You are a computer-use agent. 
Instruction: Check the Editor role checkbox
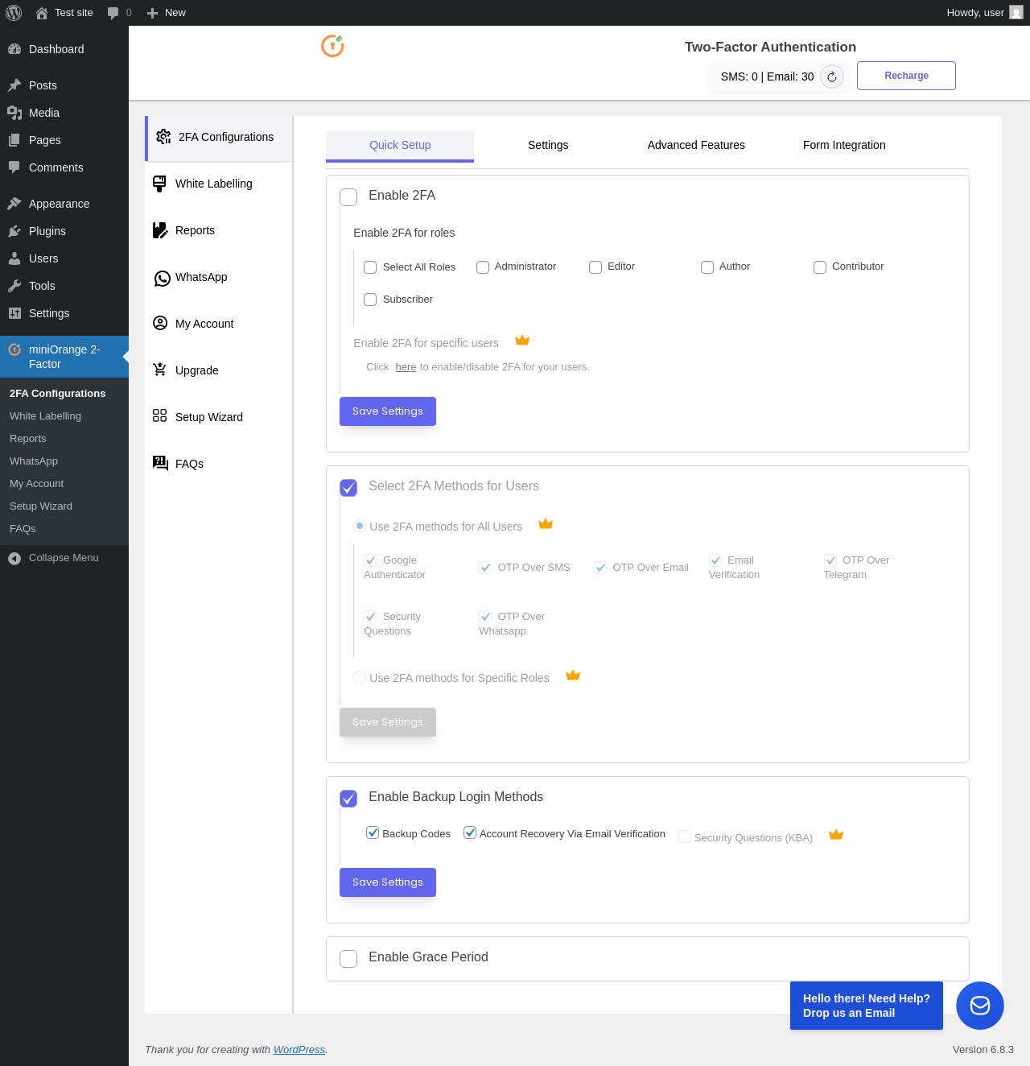click(x=595, y=267)
